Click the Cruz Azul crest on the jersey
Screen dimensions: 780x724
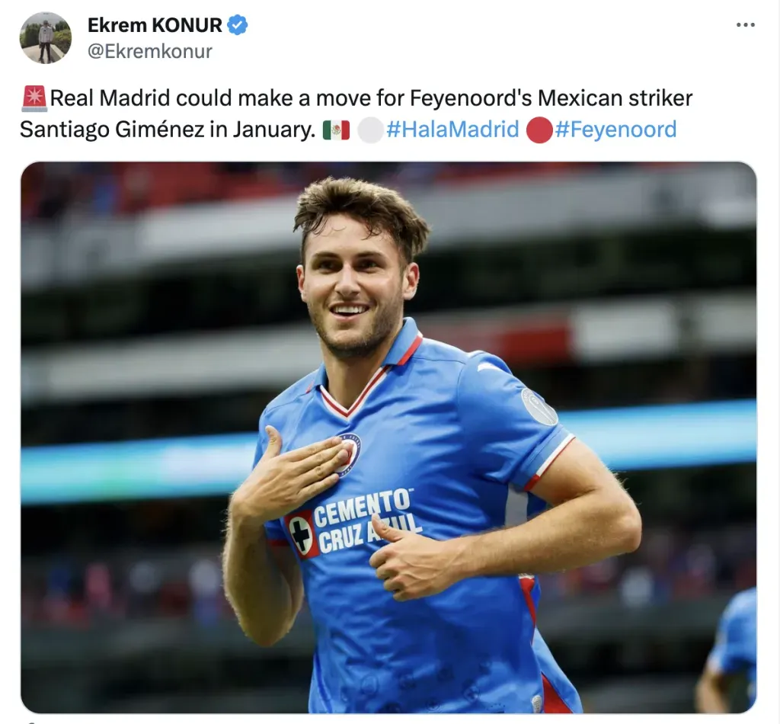(x=350, y=452)
